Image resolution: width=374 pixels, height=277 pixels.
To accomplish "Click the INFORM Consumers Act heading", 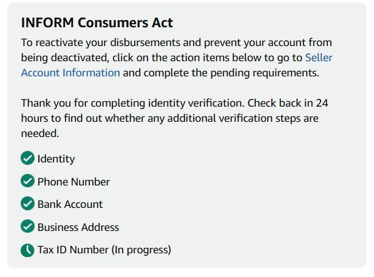I will coord(97,23).
